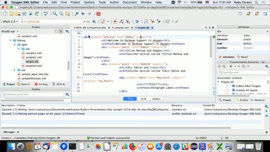
Task: Click Apply Transformation Scenario red play icon
Action: pyautogui.click(x=115, y=22)
